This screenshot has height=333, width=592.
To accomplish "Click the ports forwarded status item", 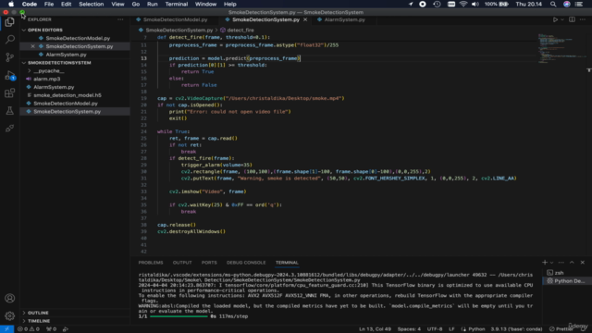I will [51, 329].
